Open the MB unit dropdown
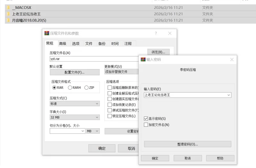The height and width of the screenshot is (168, 256). click(93, 131)
